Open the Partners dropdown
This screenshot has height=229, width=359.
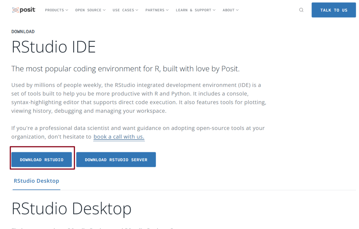pos(157,10)
